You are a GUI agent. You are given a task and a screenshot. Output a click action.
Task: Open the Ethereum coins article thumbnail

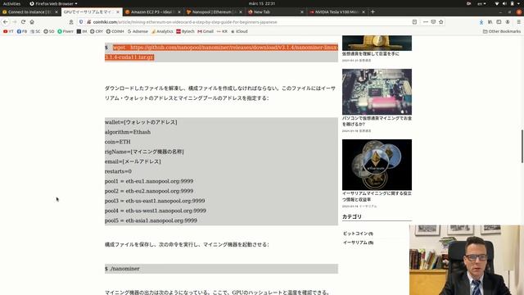[x=377, y=165]
